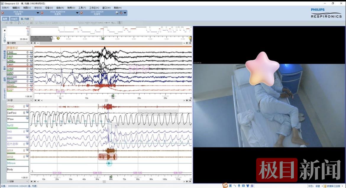Close the 2窗口PSG side panel
The height and width of the screenshot is (188, 346).
[4, 30]
